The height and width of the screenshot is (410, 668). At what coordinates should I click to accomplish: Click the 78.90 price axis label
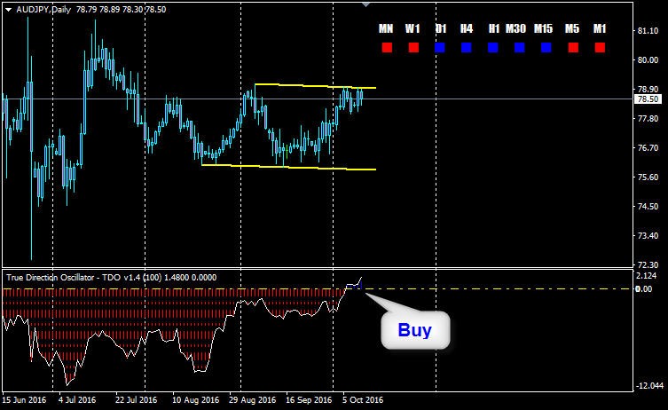tap(648, 89)
